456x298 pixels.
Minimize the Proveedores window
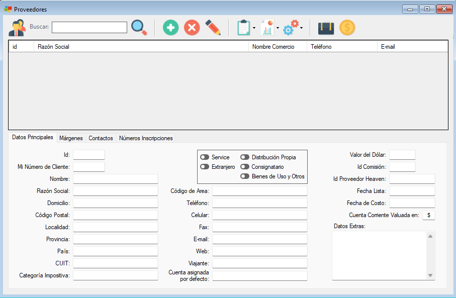pos(410,10)
